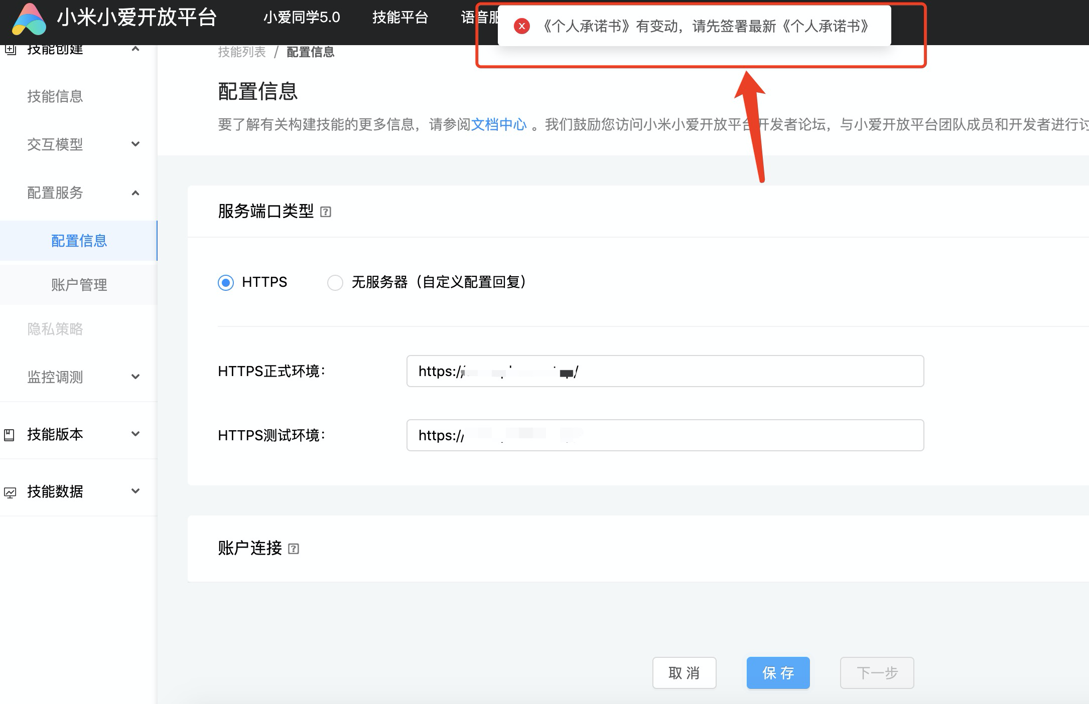Click the Xiaomi XiaoAi platform logo

point(29,19)
